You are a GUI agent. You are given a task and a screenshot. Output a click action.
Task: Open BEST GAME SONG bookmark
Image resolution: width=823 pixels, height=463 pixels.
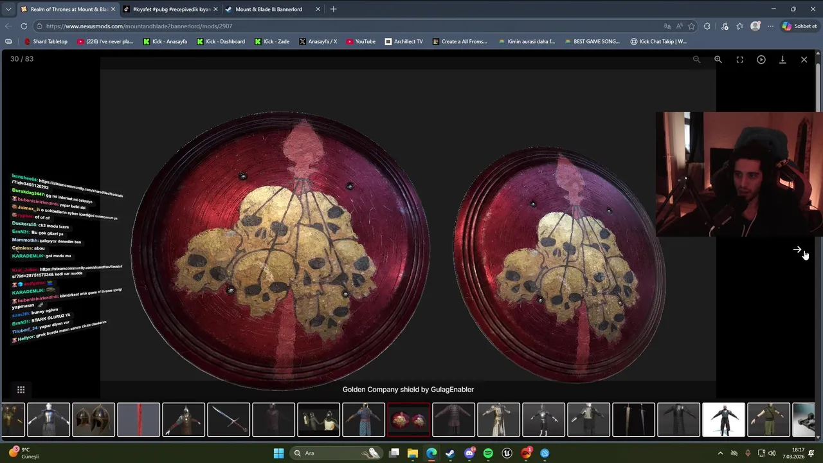pyautogui.click(x=592, y=42)
